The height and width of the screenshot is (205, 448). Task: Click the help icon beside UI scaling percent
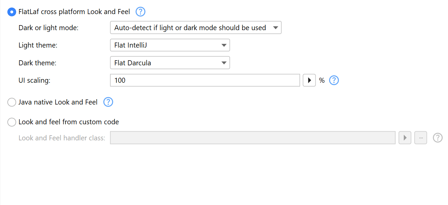coord(334,80)
